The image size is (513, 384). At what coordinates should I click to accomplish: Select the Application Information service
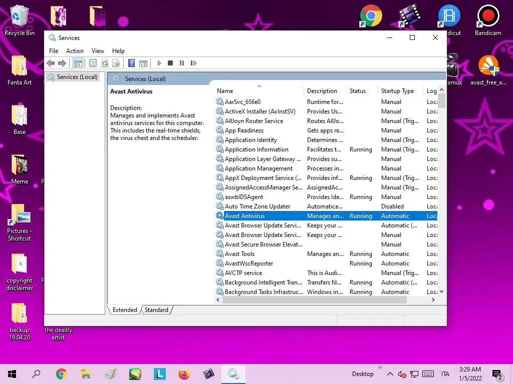point(326,149)
